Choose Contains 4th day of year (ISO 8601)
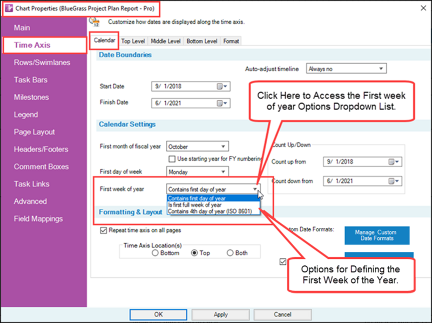432x323 pixels. (x=213, y=211)
